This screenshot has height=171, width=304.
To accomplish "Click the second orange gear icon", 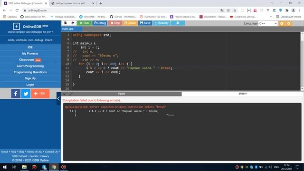I will point(289,23).
